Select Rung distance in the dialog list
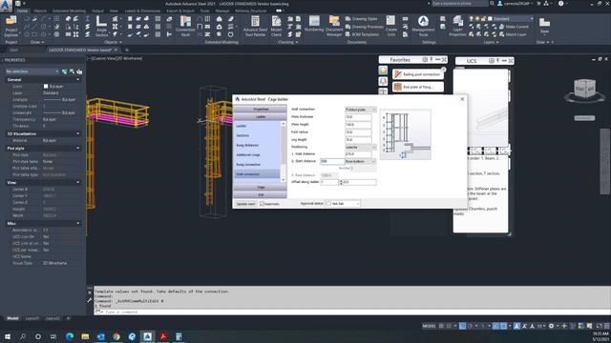 [x=247, y=145]
